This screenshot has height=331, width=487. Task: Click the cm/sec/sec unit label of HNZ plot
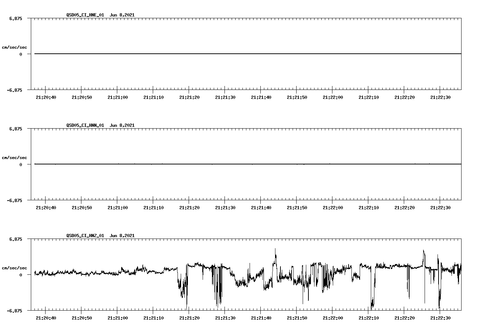14,268
